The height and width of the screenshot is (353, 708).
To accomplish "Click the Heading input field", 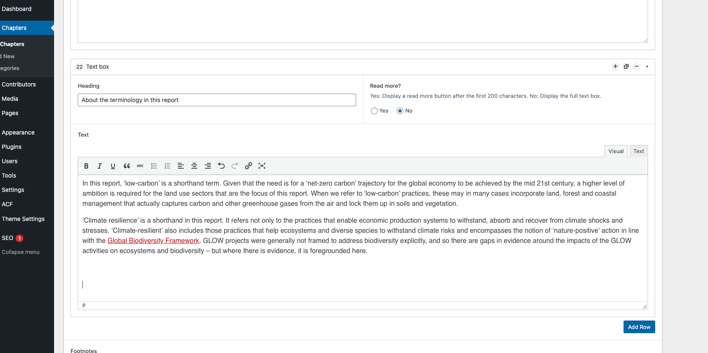I will (x=217, y=100).
